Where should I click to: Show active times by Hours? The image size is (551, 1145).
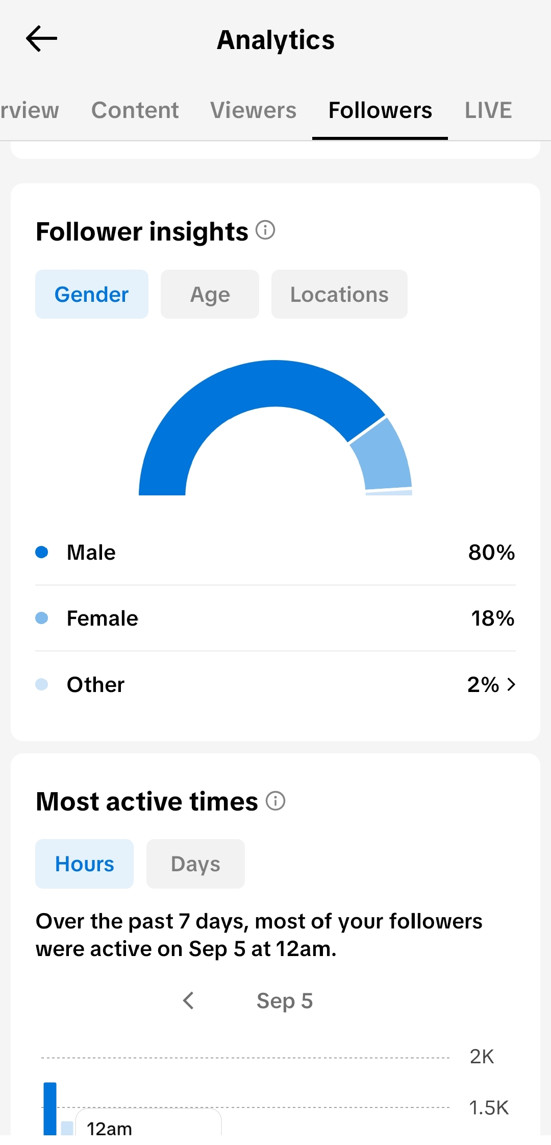(x=84, y=864)
